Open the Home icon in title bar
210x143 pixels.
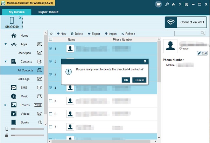click(174, 5)
